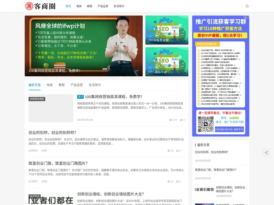Click the QR code in the sidebar ad

[205, 124]
